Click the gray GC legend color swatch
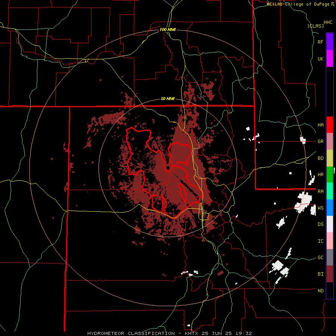 coord(330,257)
